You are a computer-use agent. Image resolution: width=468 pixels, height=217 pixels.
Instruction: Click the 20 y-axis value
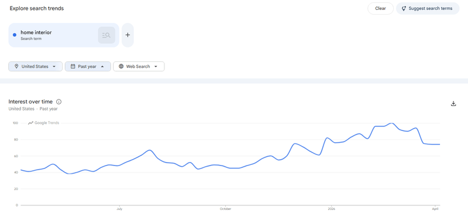click(16, 189)
